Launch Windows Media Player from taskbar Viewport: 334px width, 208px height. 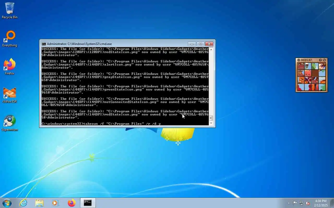(x=55, y=203)
